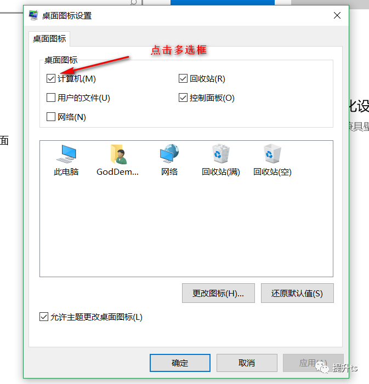This screenshot has height=384, width=369.
Task: Confirm with the 确定 button
Action: click(180, 363)
